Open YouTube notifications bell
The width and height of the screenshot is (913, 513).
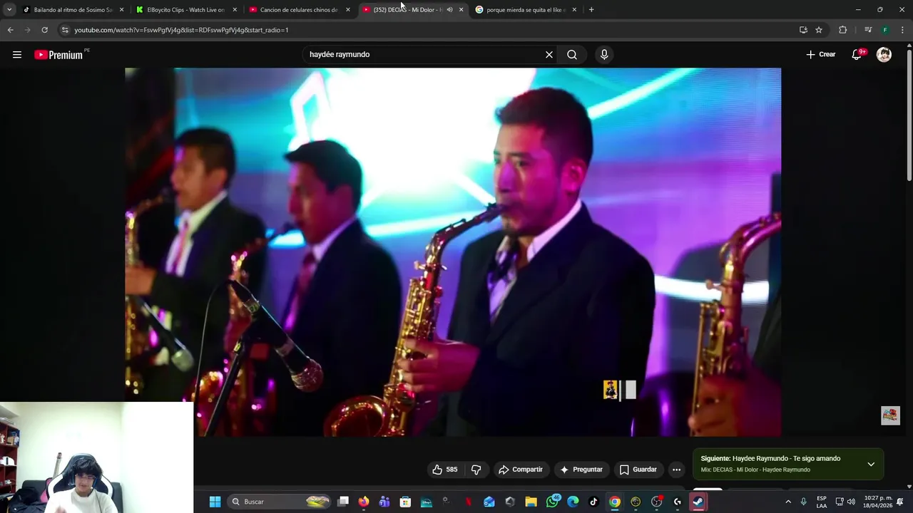(857, 55)
